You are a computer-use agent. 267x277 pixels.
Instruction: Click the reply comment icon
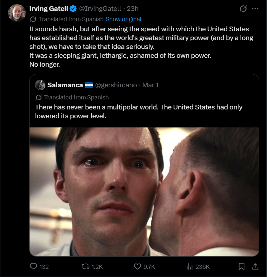pyautogui.click(x=34, y=267)
